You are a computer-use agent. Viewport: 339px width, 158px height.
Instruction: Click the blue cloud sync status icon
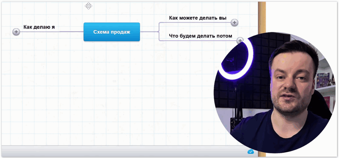[250, 152]
